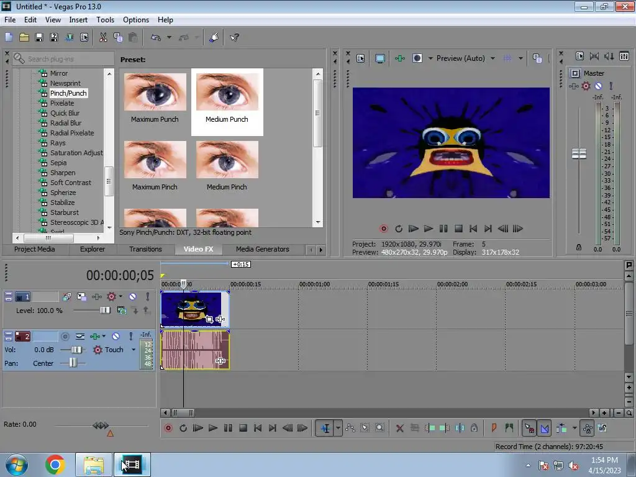This screenshot has height=477, width=636.
Task: Open the edit tool selector dropdown arrow
Action: pyautogui.click(x=338, y=428)
